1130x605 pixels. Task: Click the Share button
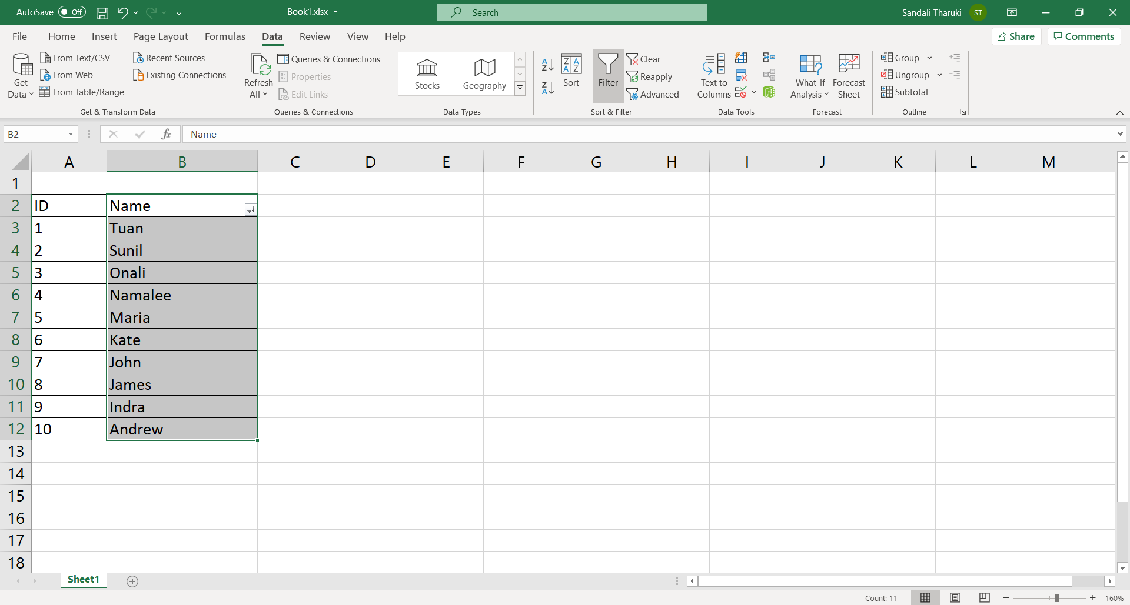pyautogui.click(x=1017, y=36)
